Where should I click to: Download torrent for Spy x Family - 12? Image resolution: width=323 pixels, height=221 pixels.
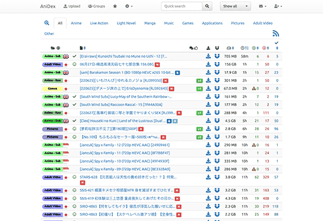[x=208, y=145]
